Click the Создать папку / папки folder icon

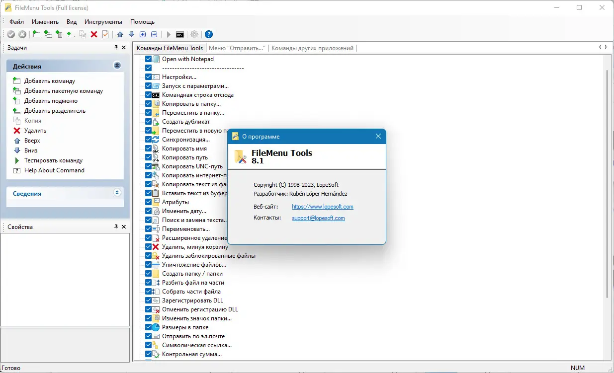pos(156,274)
